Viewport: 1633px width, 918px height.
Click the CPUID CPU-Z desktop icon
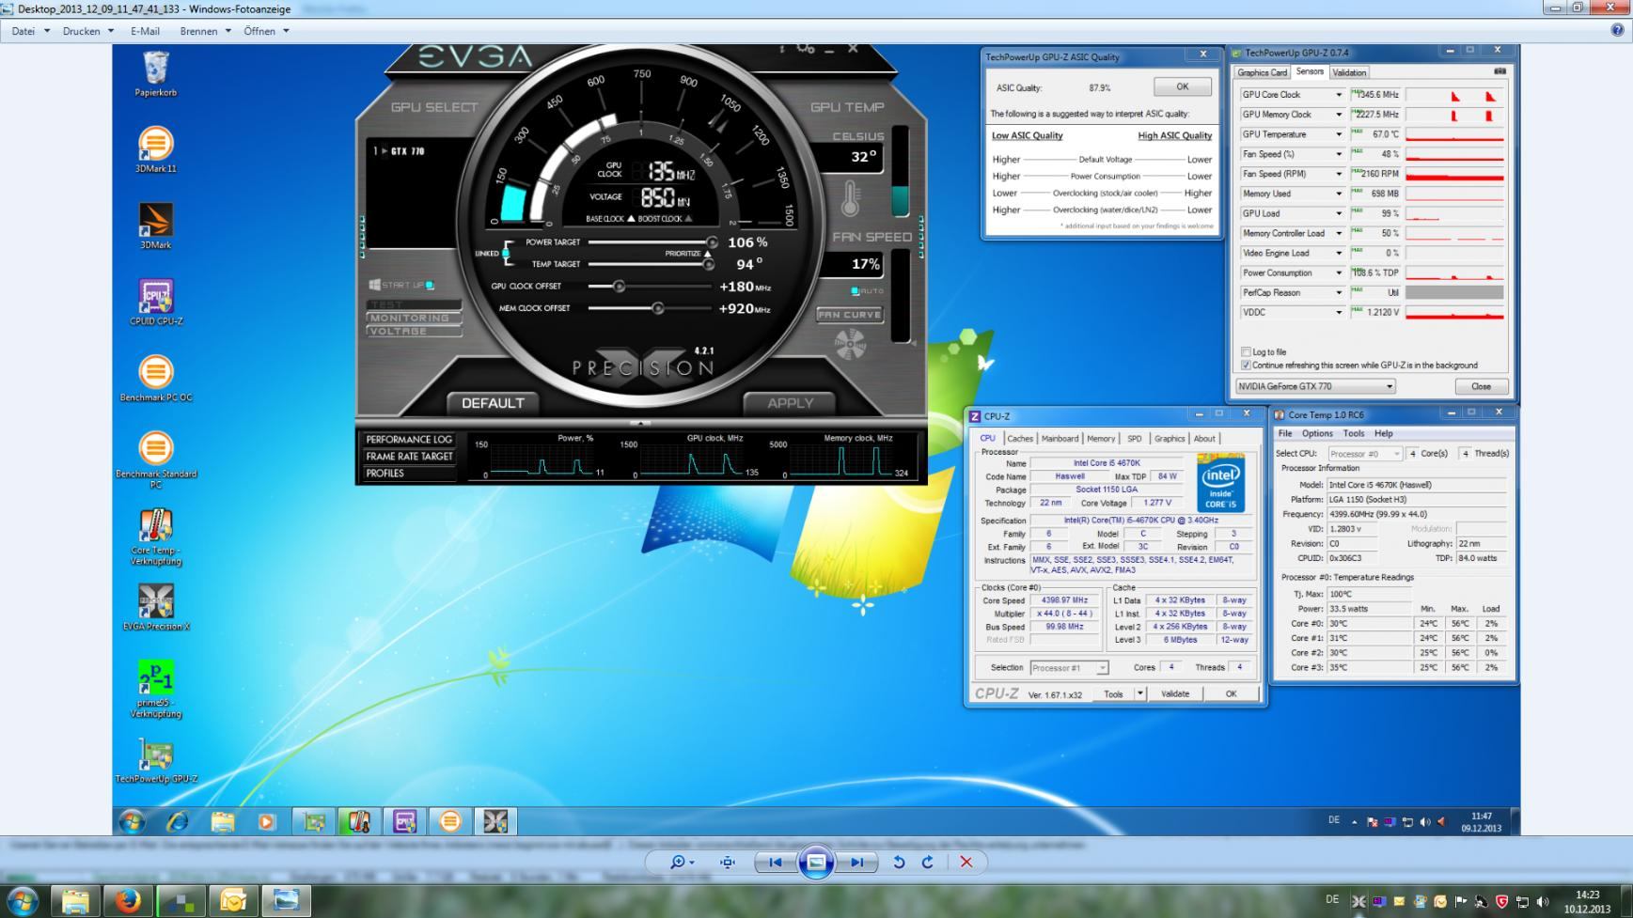[x=156, y=303]
